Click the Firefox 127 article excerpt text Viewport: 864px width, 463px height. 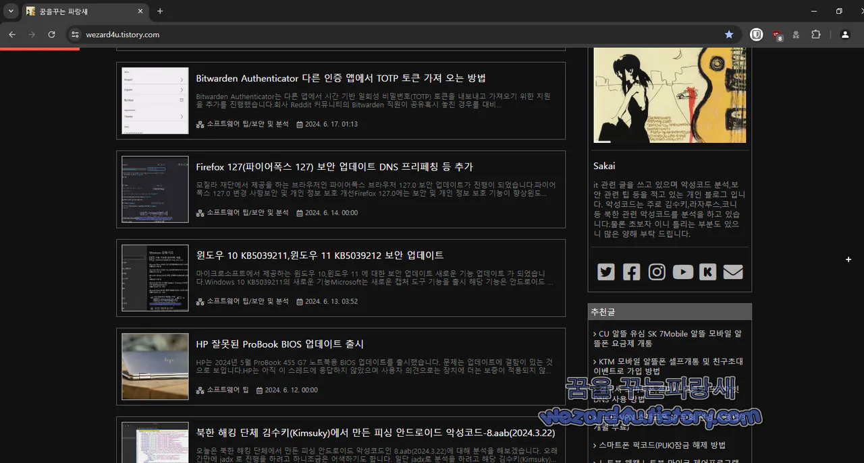376,189
